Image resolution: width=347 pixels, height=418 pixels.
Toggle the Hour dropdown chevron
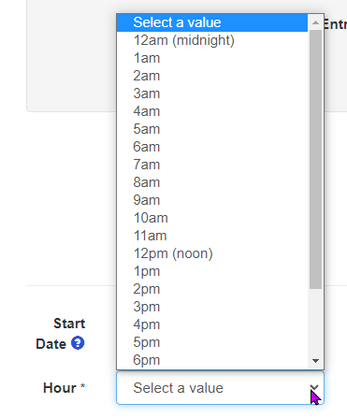314,387
